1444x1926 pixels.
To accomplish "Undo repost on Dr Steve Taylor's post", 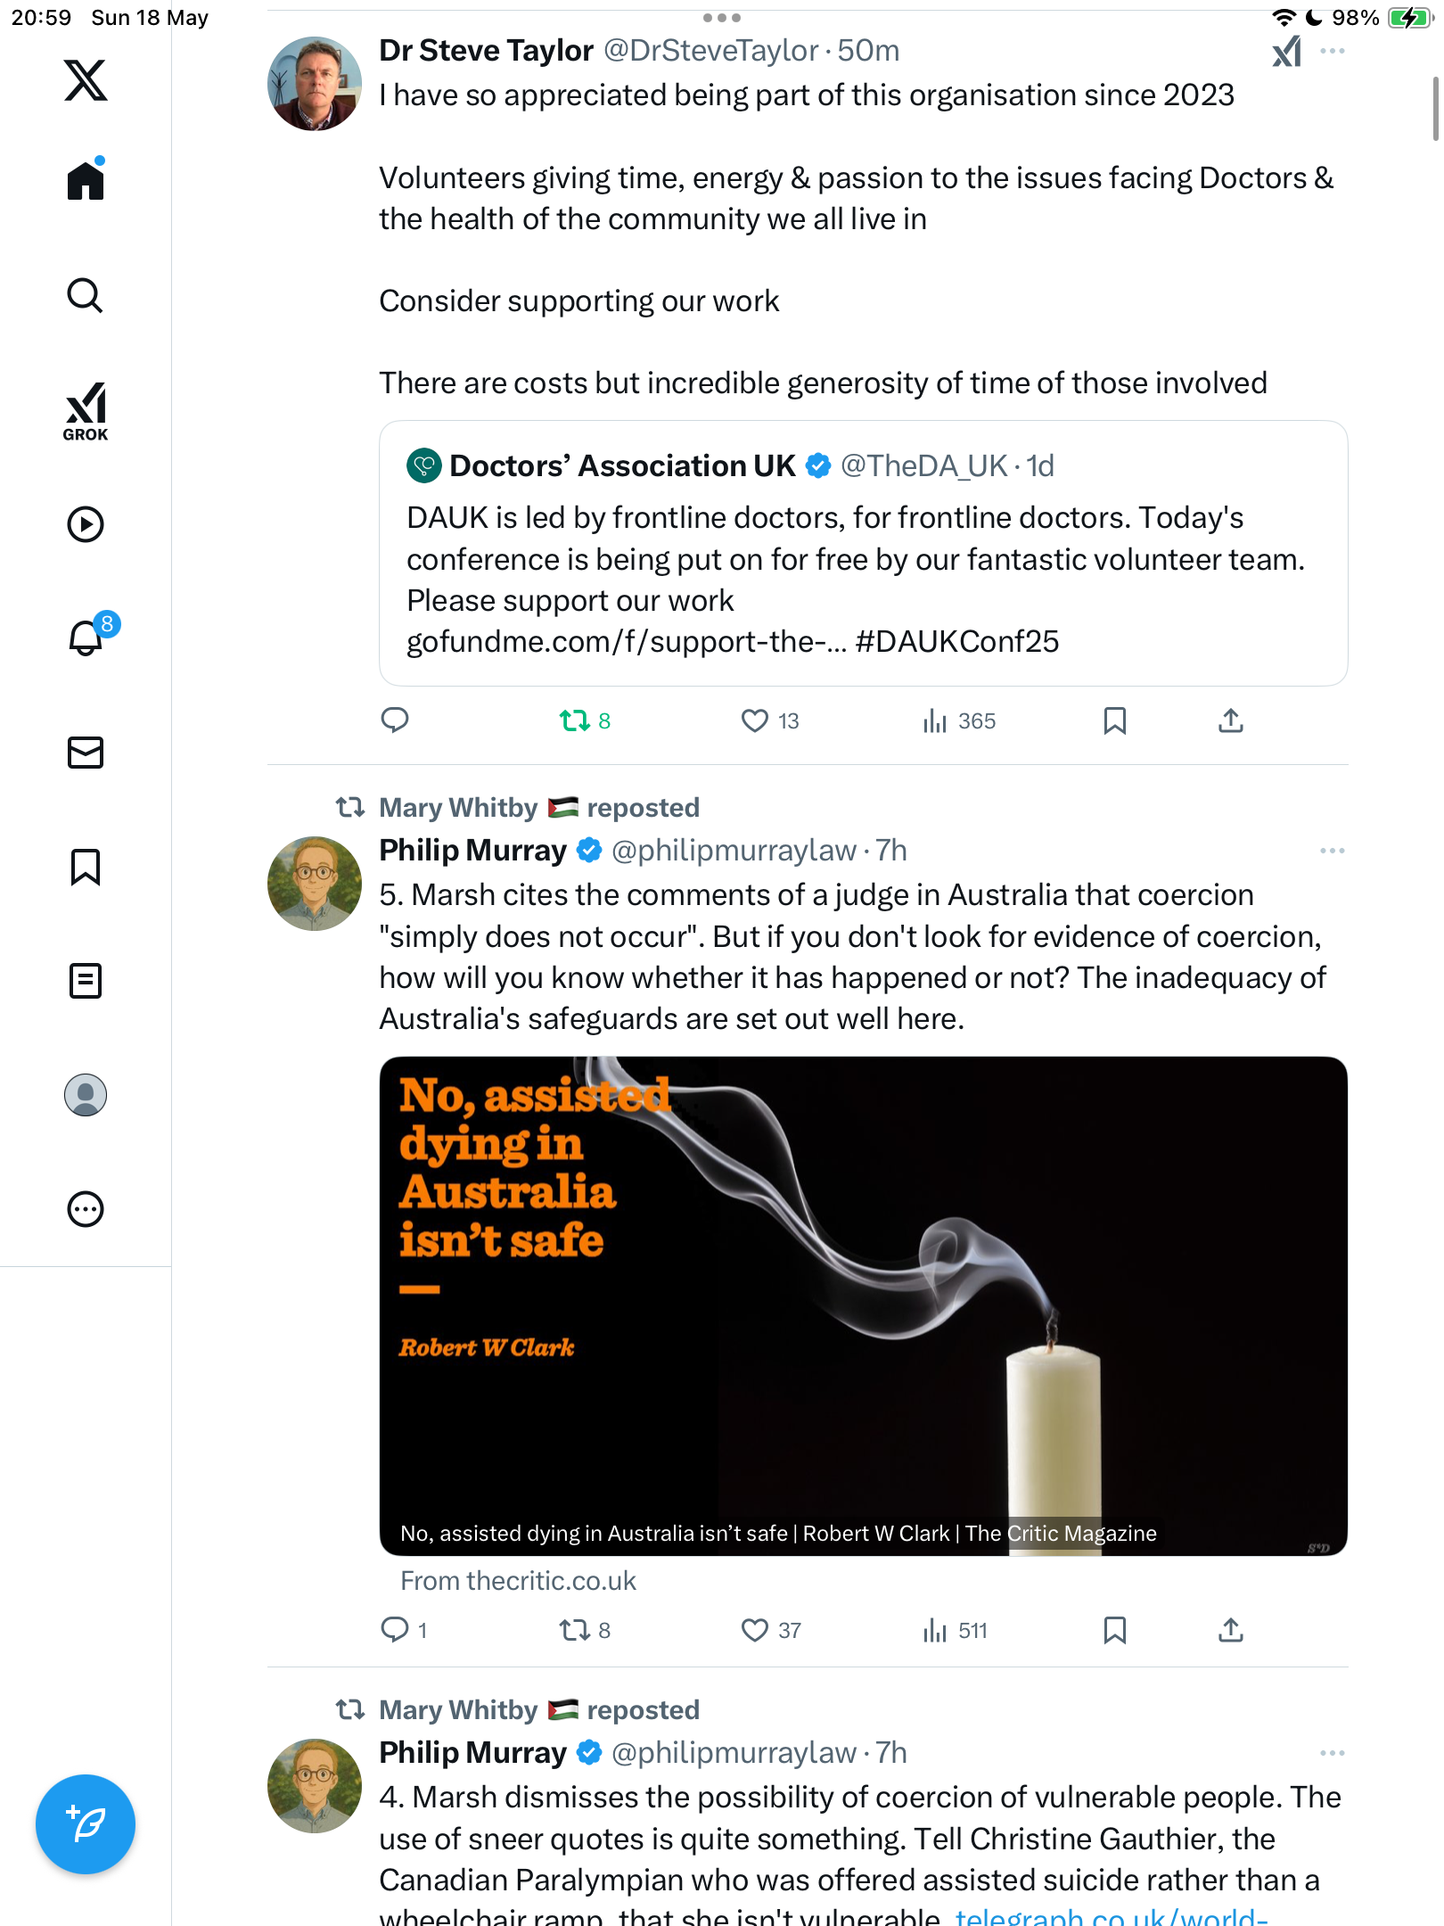I will (x=585, y=720).
